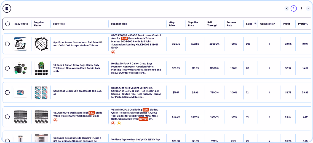Open eBay title 'VEVOR 100Pc Oscillating Tool'
Screen dimensions: 313x143
78,114
